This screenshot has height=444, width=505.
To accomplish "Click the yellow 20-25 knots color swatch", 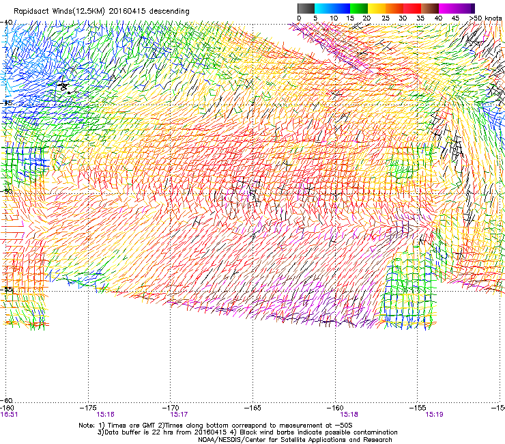I will [377, 8].
